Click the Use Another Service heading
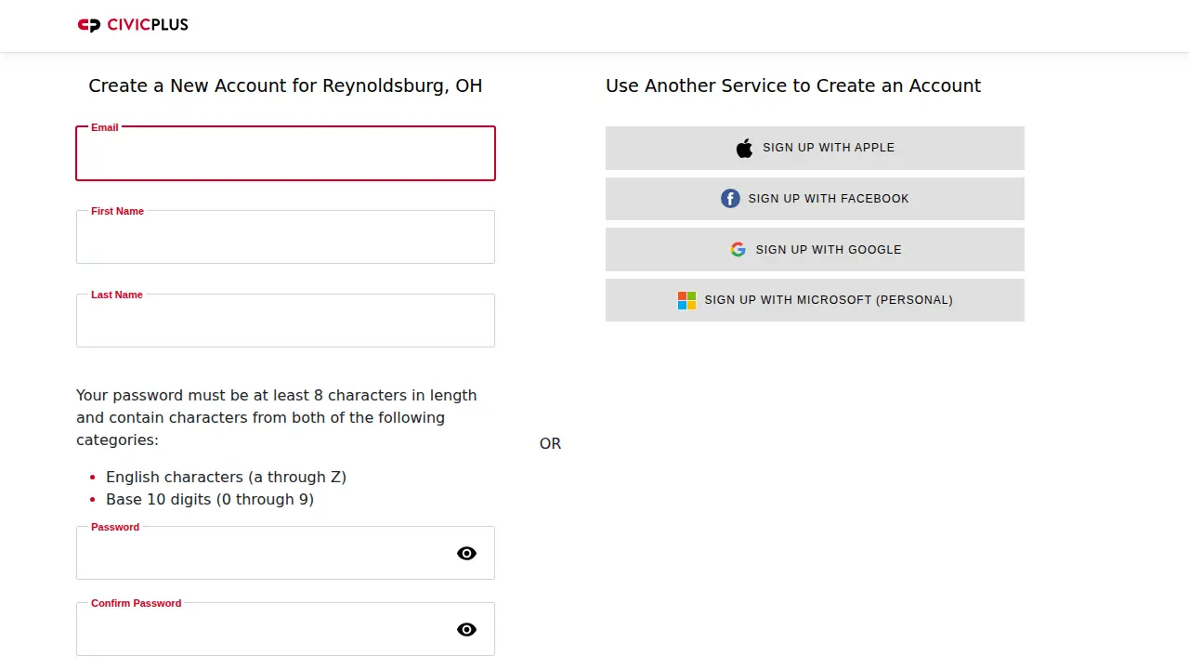 pos(793,85)
